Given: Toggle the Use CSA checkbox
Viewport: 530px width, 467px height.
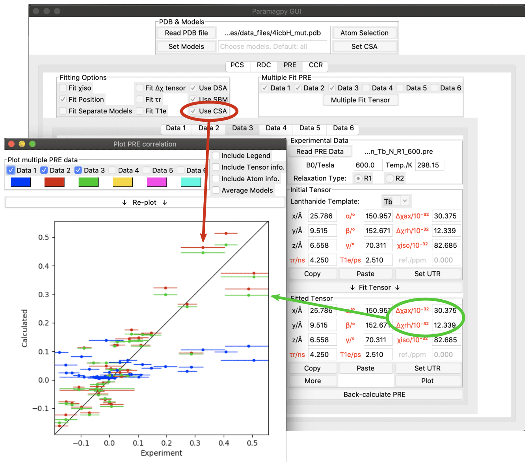Looking at the screenshot, I should [x=193, y=111].
